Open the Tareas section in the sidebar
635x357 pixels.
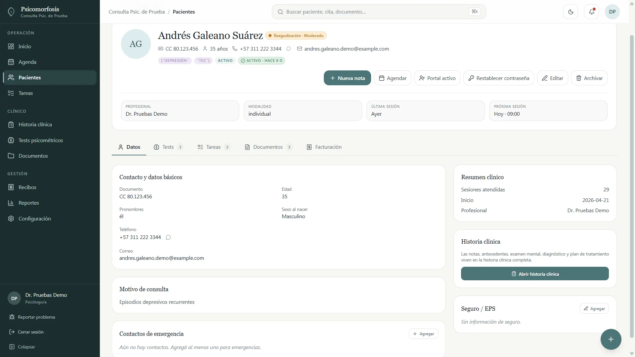[50, 93]
